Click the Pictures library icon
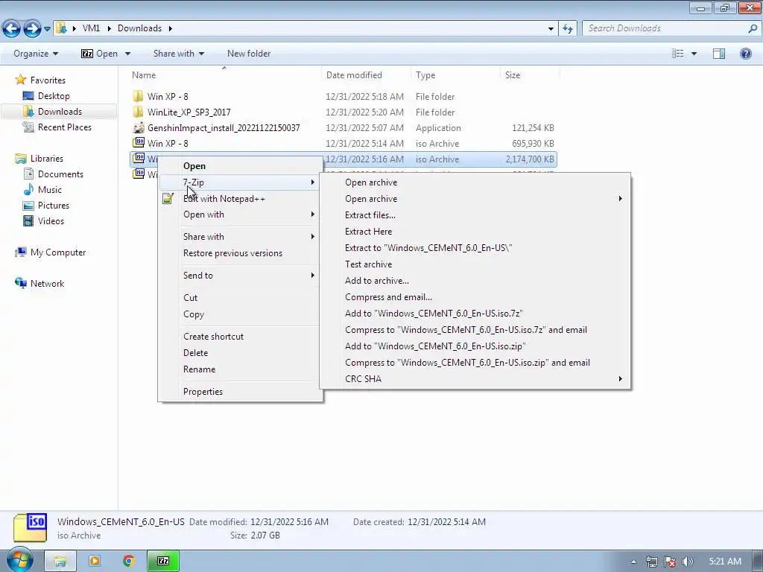The image size is (763, 572). (x=28, y=206)
